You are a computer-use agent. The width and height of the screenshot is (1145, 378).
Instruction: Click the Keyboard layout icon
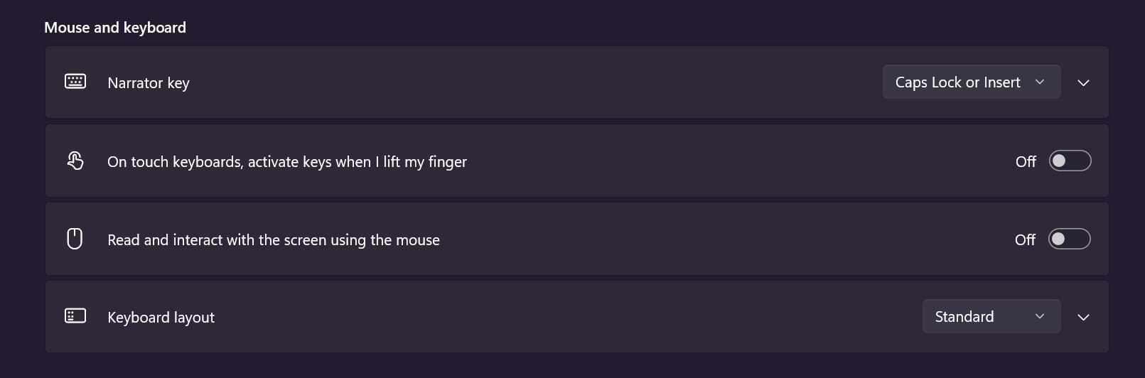pyautogui.click(x=75, y=316)
